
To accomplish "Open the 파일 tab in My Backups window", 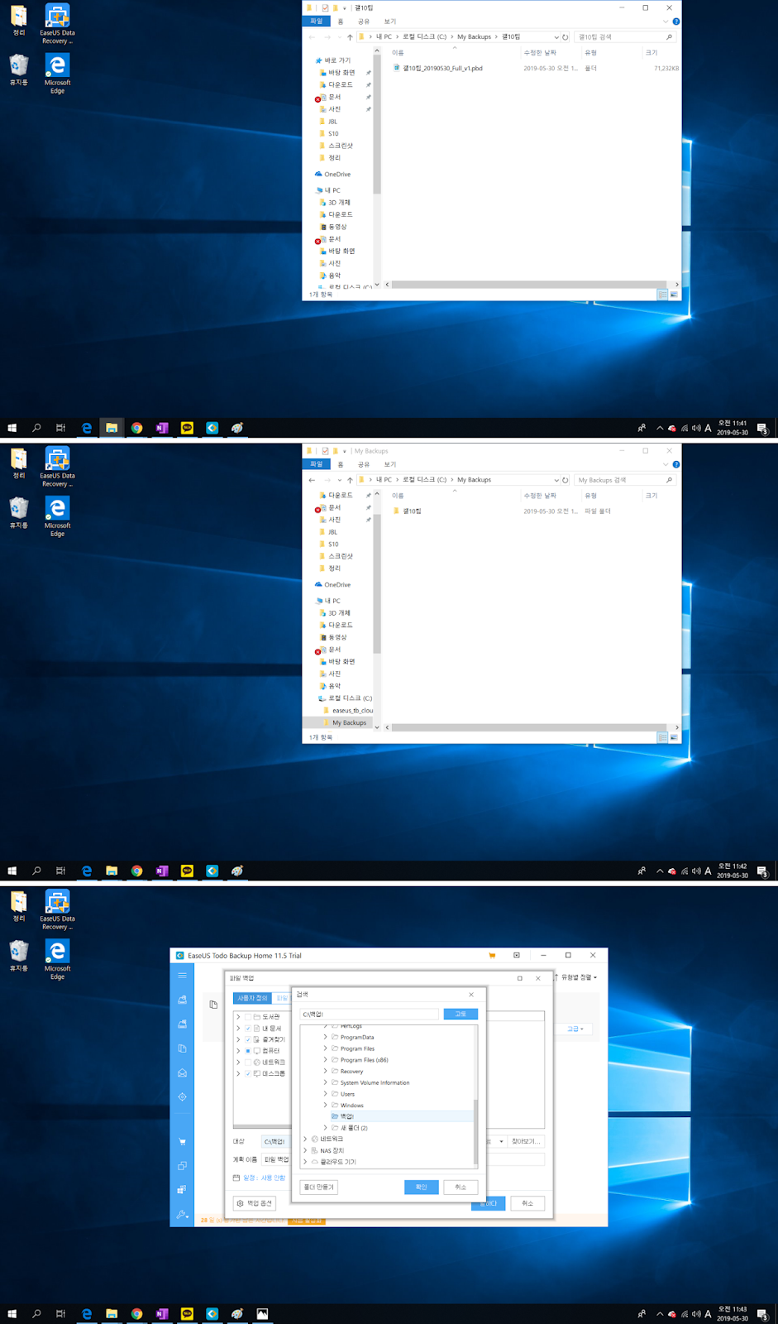I will 316,464.
